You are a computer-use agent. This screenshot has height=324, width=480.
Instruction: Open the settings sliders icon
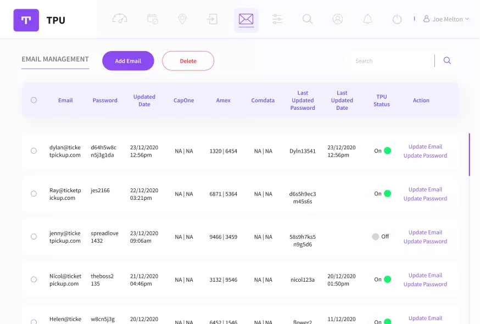277,19
